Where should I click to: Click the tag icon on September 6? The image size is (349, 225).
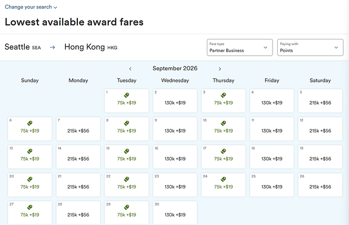tap(29, 123)
